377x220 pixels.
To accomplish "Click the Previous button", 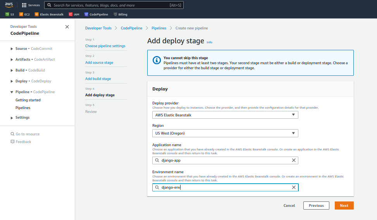I will click(316, 206).
